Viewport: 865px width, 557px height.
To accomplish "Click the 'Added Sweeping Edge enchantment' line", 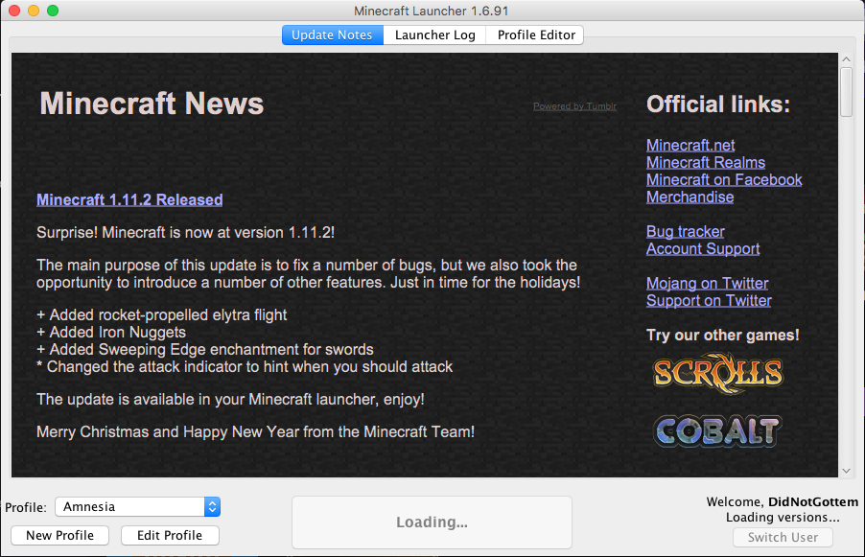I will (204, 350).
